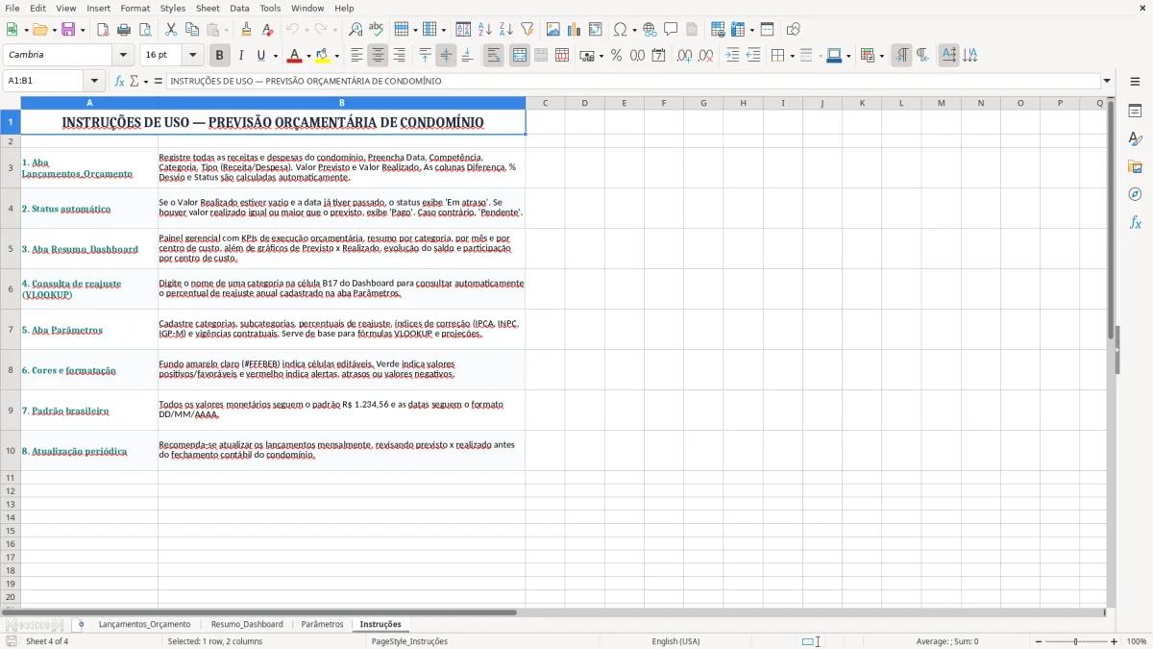Viewport: 1153px width, 649px height.
Task: Switch to the Parâmetros sheet tab
Action: point(322,624)
